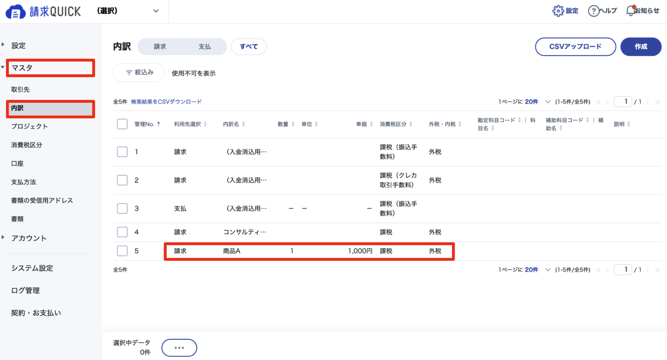Open 消費税区分 in the sidebar
This screenshot has height=360, width=667.
point(27,145)
